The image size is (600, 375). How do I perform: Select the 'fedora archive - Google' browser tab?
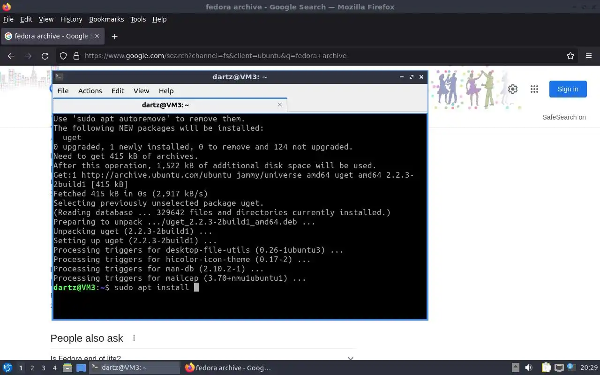(52, 36)
